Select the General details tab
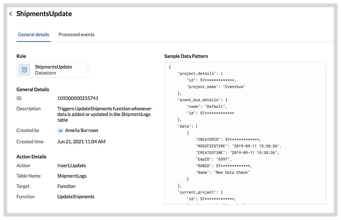The image size is (341, 220). click(33, 35)
